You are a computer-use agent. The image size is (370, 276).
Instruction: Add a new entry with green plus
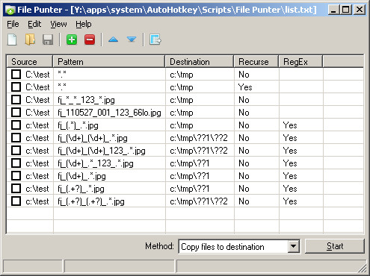click(x=72, y=40)
